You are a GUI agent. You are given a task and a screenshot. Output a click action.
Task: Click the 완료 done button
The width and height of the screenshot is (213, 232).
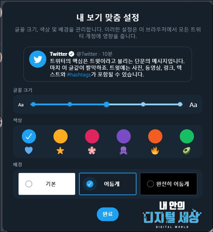click(108, 214)
